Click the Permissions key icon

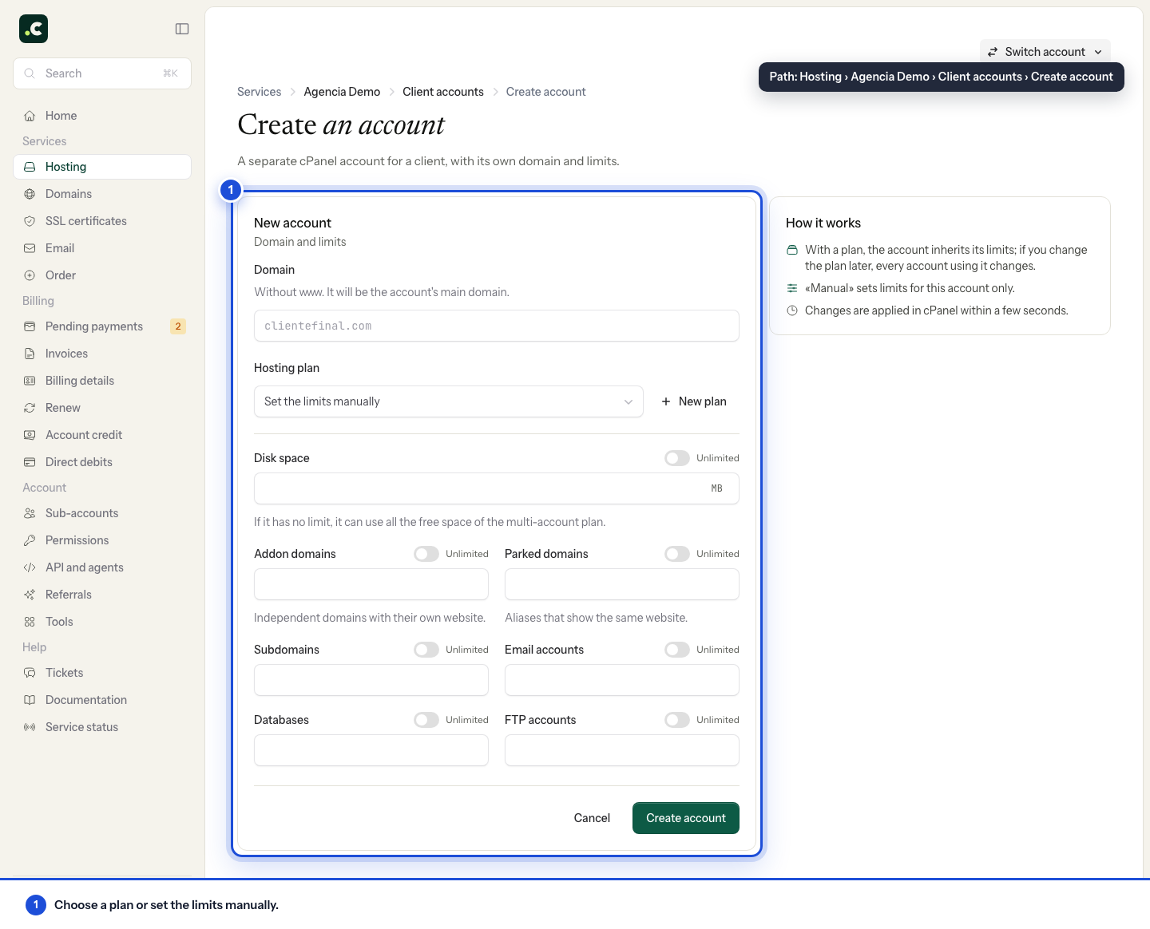point(30,540)
